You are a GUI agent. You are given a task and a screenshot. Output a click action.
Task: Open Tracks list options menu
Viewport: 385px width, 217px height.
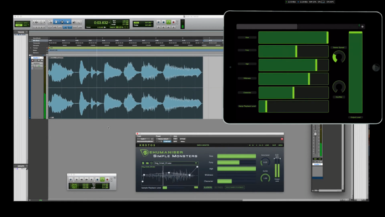click(26, 32)
